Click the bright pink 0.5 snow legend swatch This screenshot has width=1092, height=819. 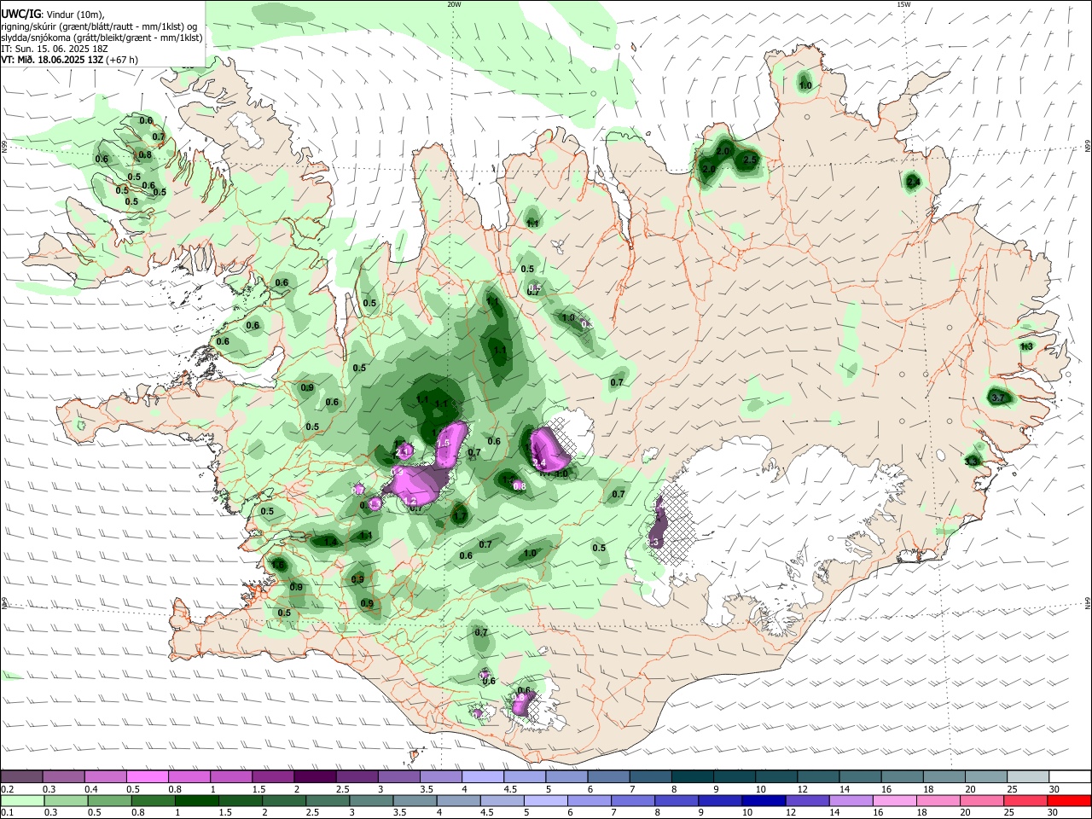148,776
